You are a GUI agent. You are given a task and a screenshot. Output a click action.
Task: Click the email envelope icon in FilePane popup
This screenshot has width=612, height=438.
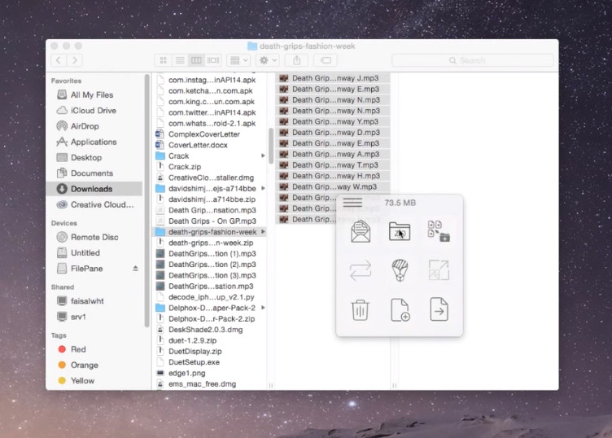(361, 231)
